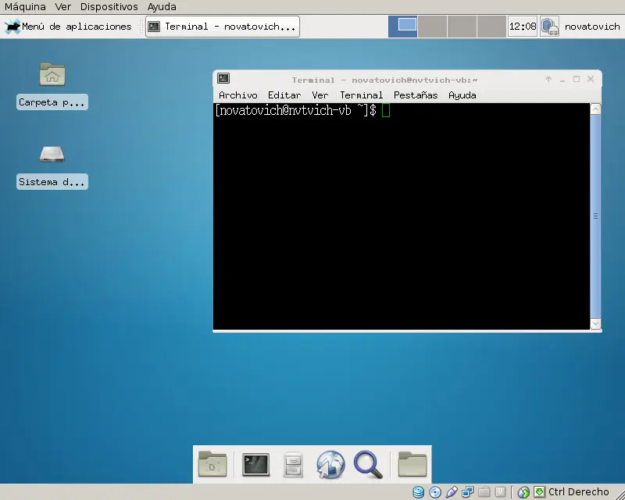Viewport: 625px width, 500px height.
Task: Open Menú de aplicaciones
Action: point(69,27)
